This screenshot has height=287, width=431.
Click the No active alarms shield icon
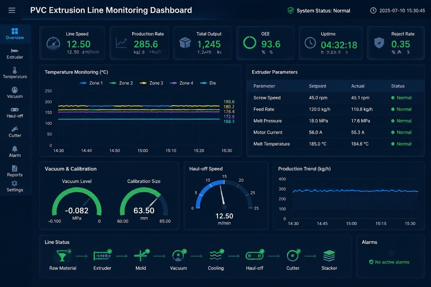[x=371, y=262]
